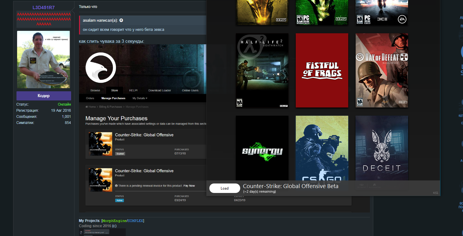Open the MorphEngine project link

pyautogui.click(x=114, y=221)
